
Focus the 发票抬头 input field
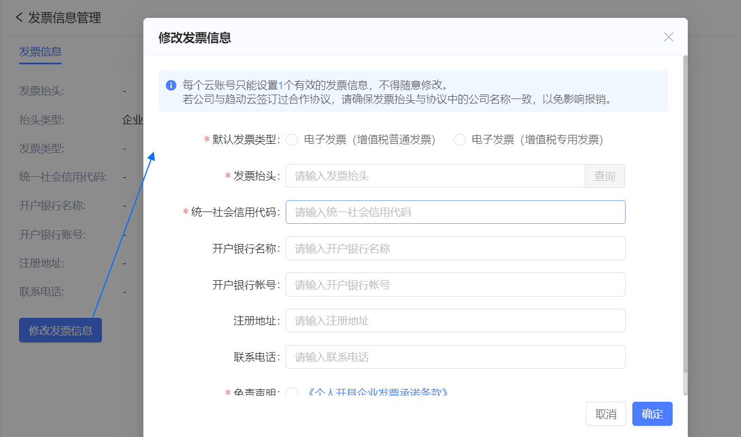pyautogui.click(x=435, y=176)
